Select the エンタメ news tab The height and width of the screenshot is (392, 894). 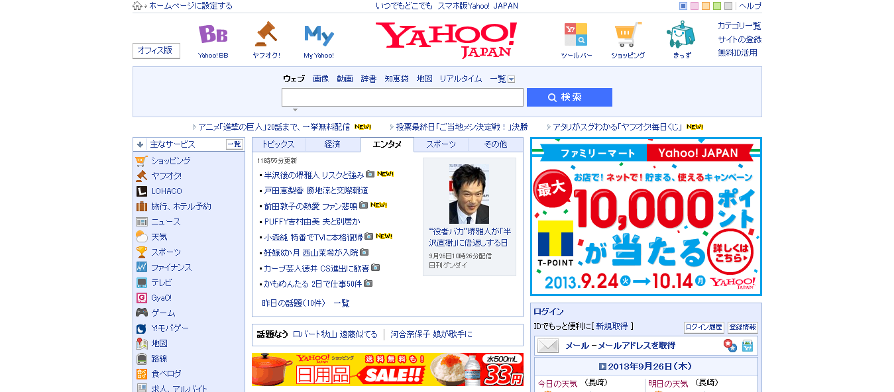(x=387, y=144)
